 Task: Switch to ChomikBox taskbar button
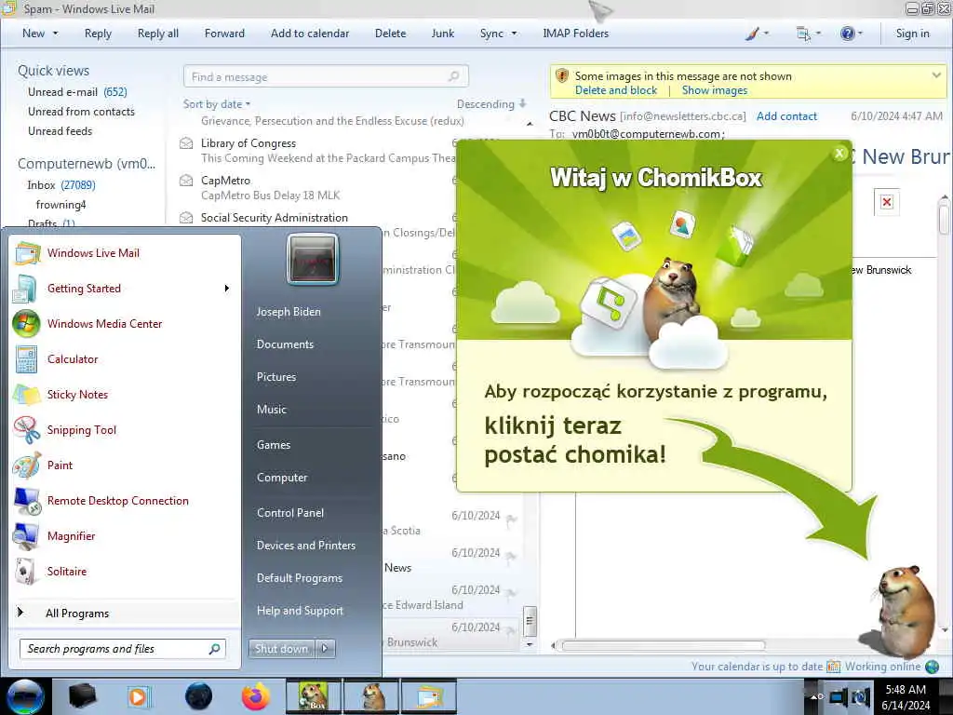[x=314, y=696]
